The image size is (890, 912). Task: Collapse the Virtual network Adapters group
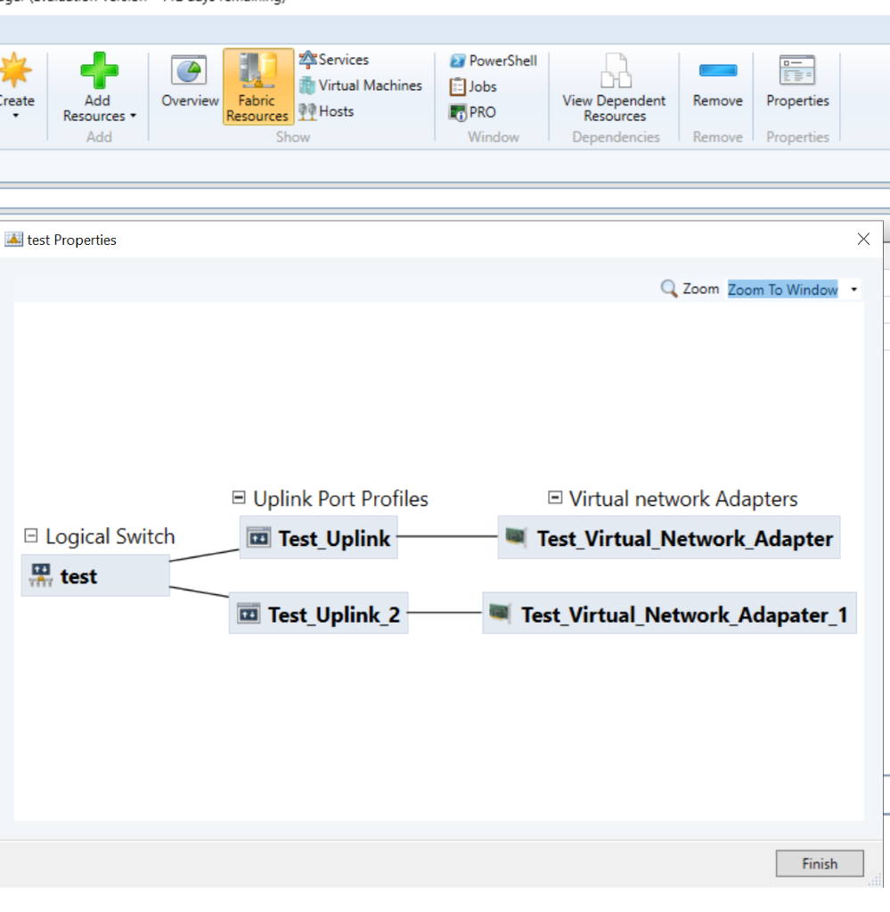(x=555, y=497)
